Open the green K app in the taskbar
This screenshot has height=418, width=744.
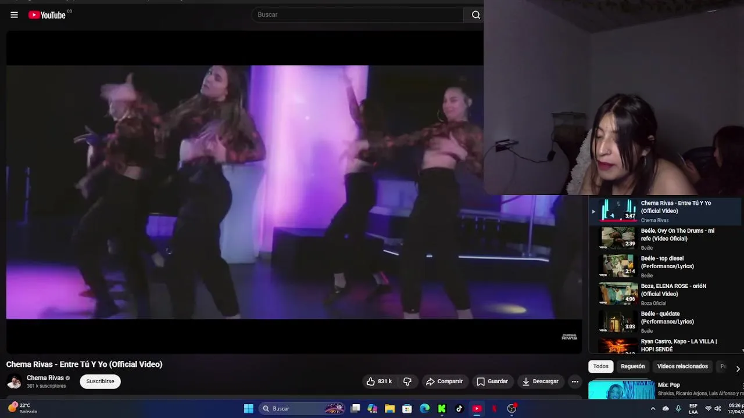(442, 409)
